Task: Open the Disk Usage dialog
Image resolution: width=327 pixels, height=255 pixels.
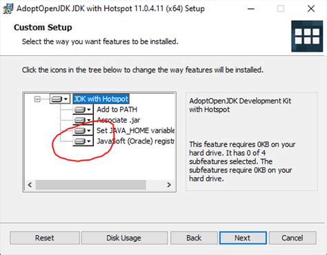Action: pyautogui.click(x=124, y=238)
